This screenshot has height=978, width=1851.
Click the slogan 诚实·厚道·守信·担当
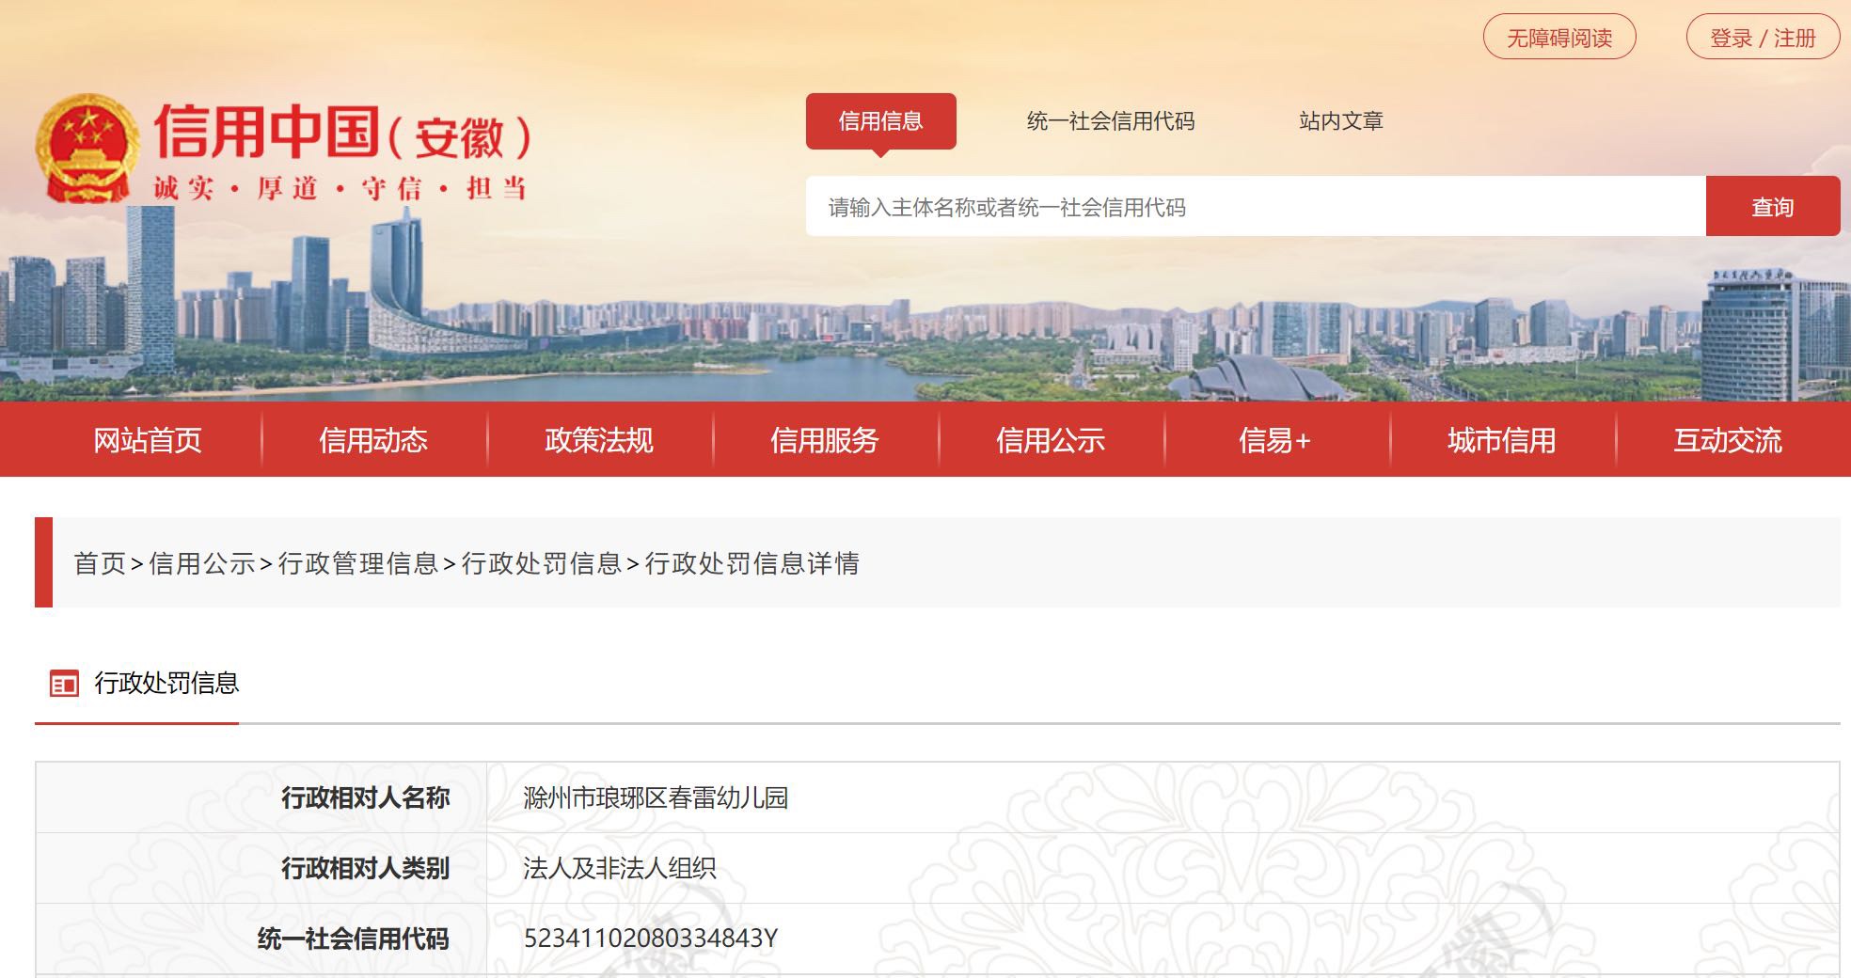340,188
